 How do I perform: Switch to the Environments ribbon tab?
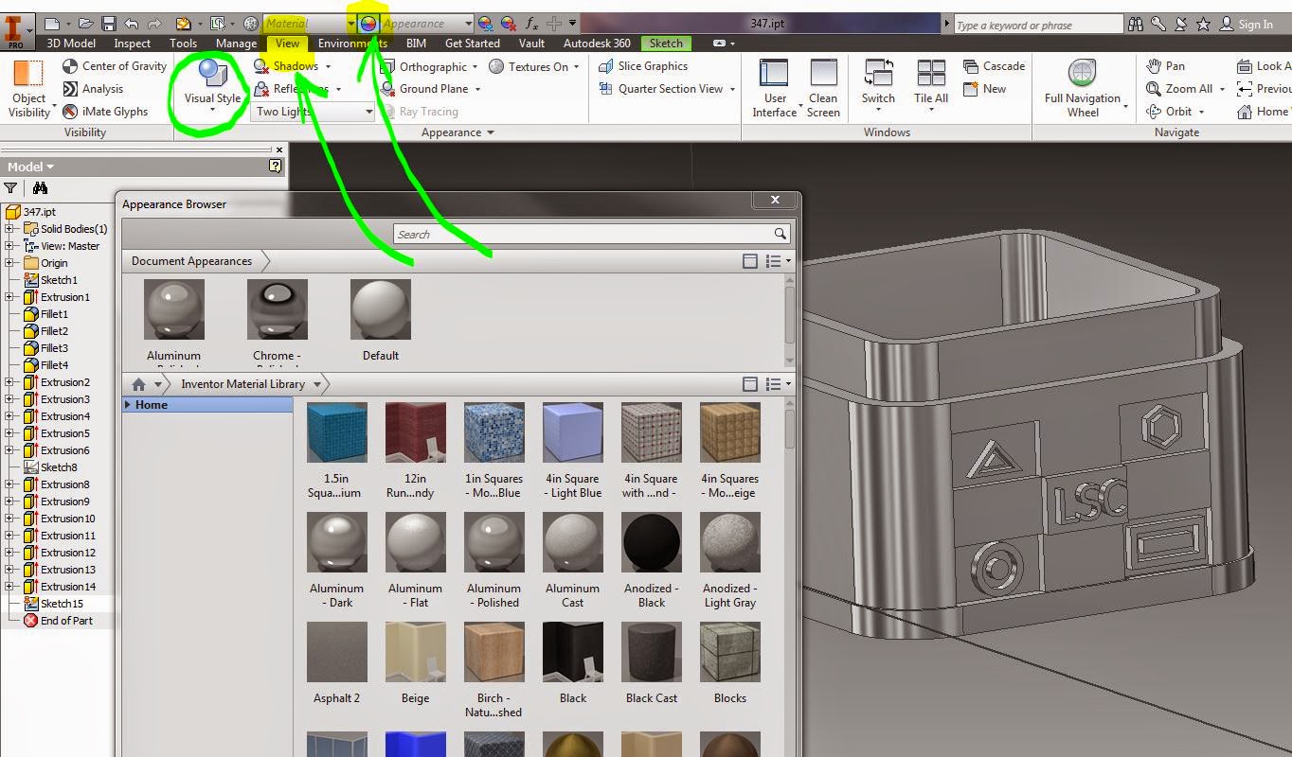tap(352, 43)
